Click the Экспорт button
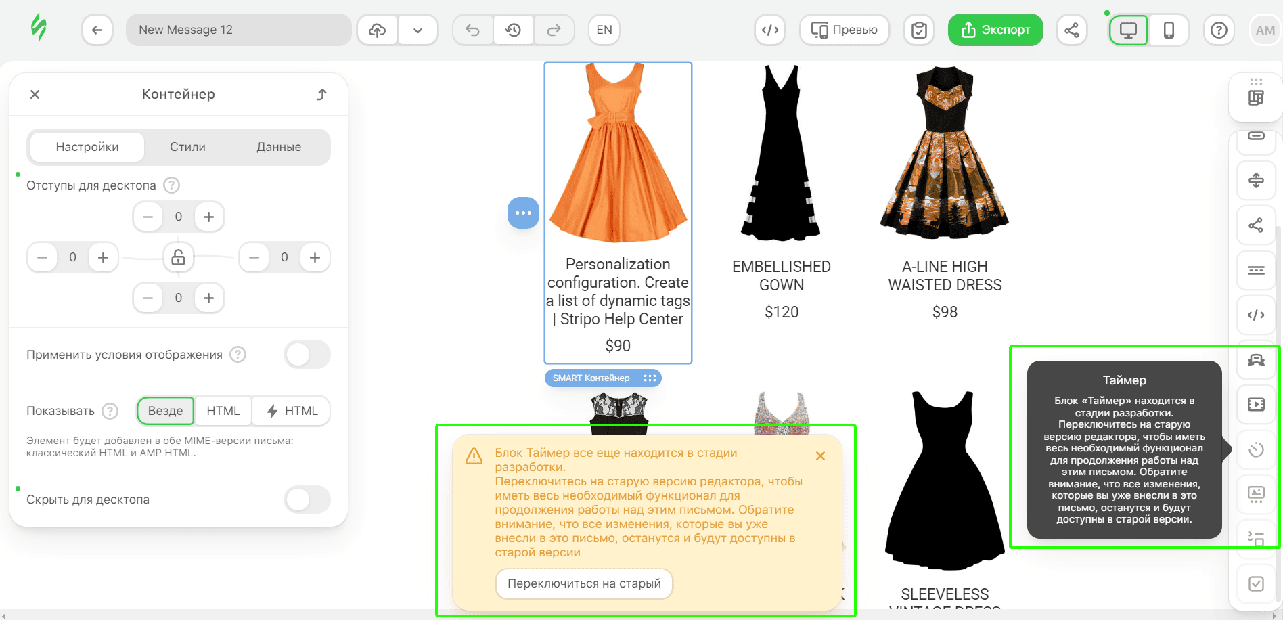The image size is (1283, 620). [995, 30]
